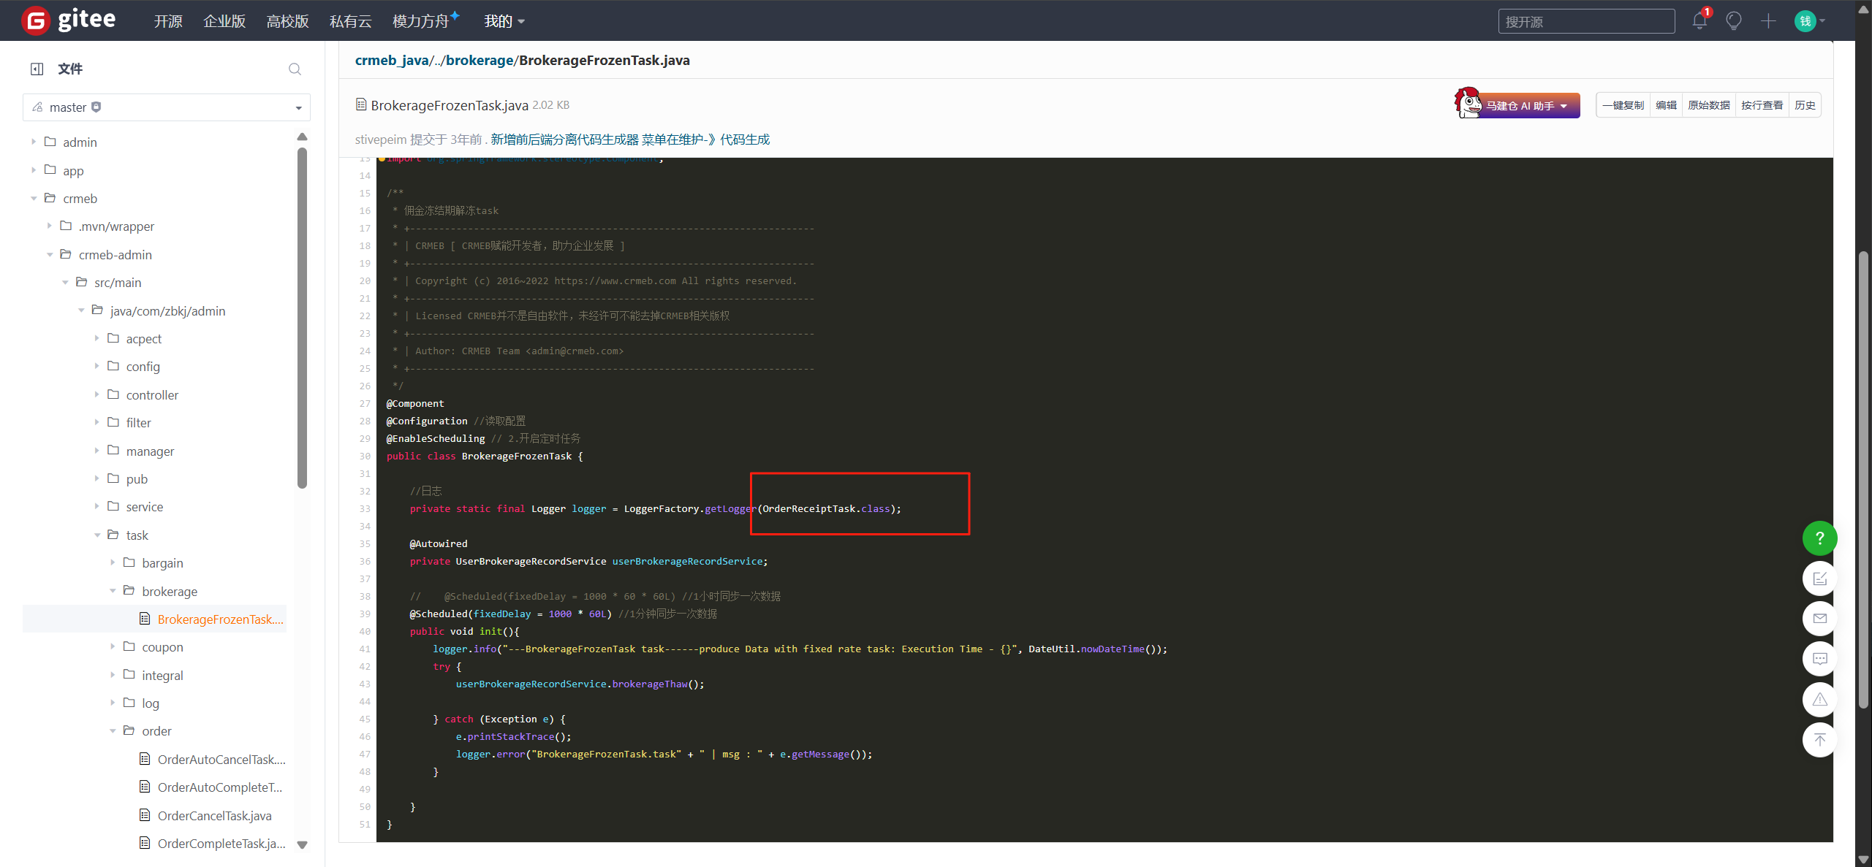Open the 企业版 menu item
This screenshot has width=1872, height=867.
tap(224, 21)
